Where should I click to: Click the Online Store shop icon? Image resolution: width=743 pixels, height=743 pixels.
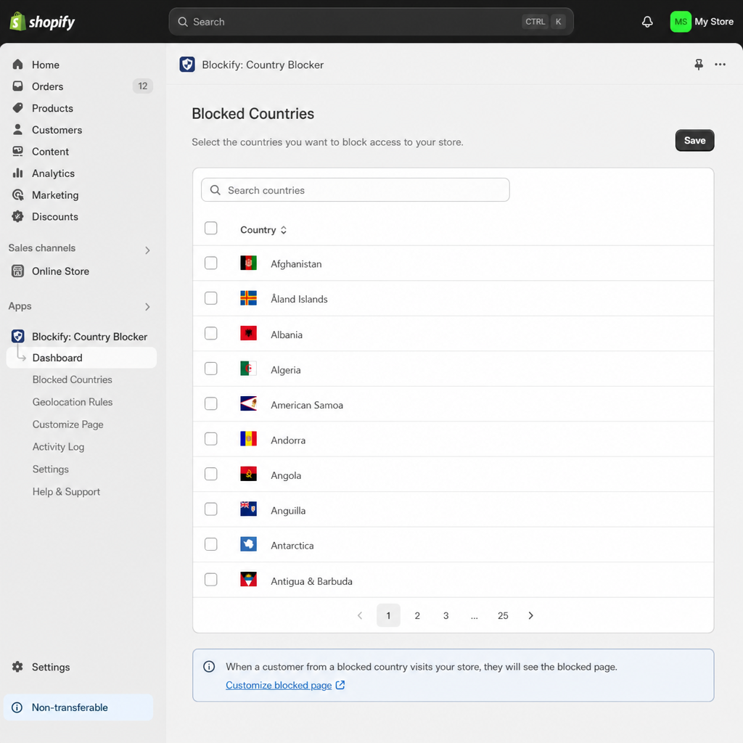click(x=18, y=271)
